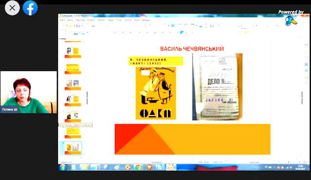Image resolution: width=311 pixels, height=180 pixels.
Task: Select the first visible slide thumbnail with portrait
Action: 73,52
